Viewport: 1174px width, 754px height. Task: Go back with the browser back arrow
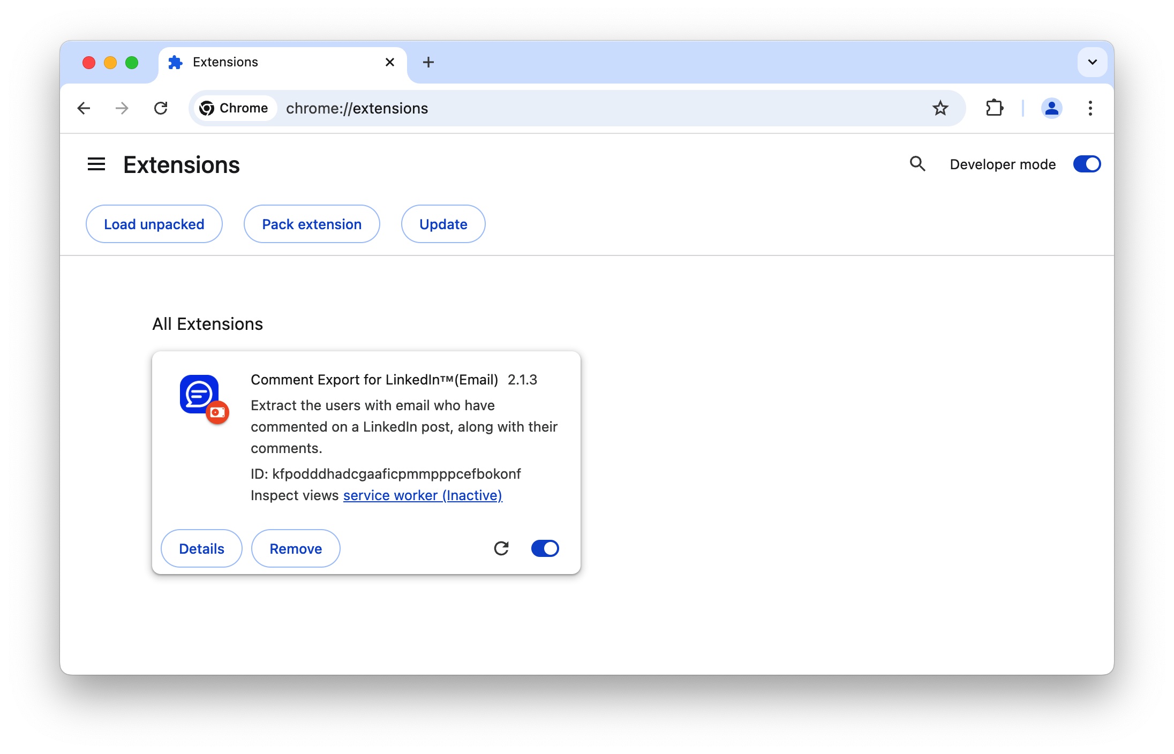[x=84, y=108]
